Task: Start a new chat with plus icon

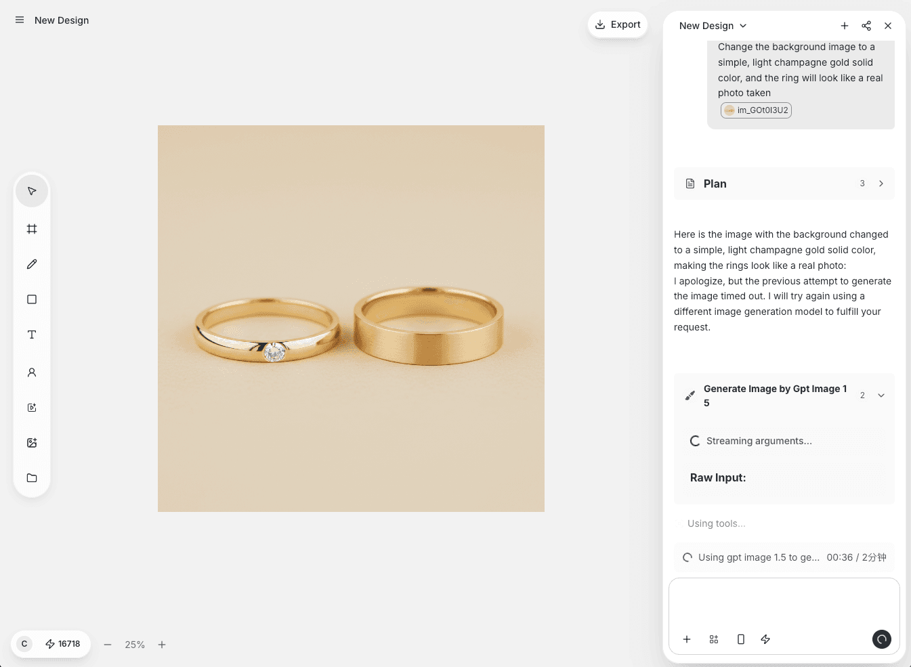Action: coord(845,26)
